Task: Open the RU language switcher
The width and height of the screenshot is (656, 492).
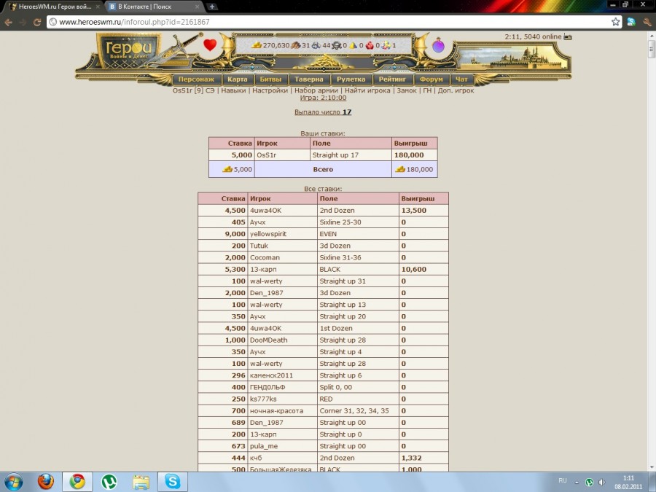Action: click(562, 481)
